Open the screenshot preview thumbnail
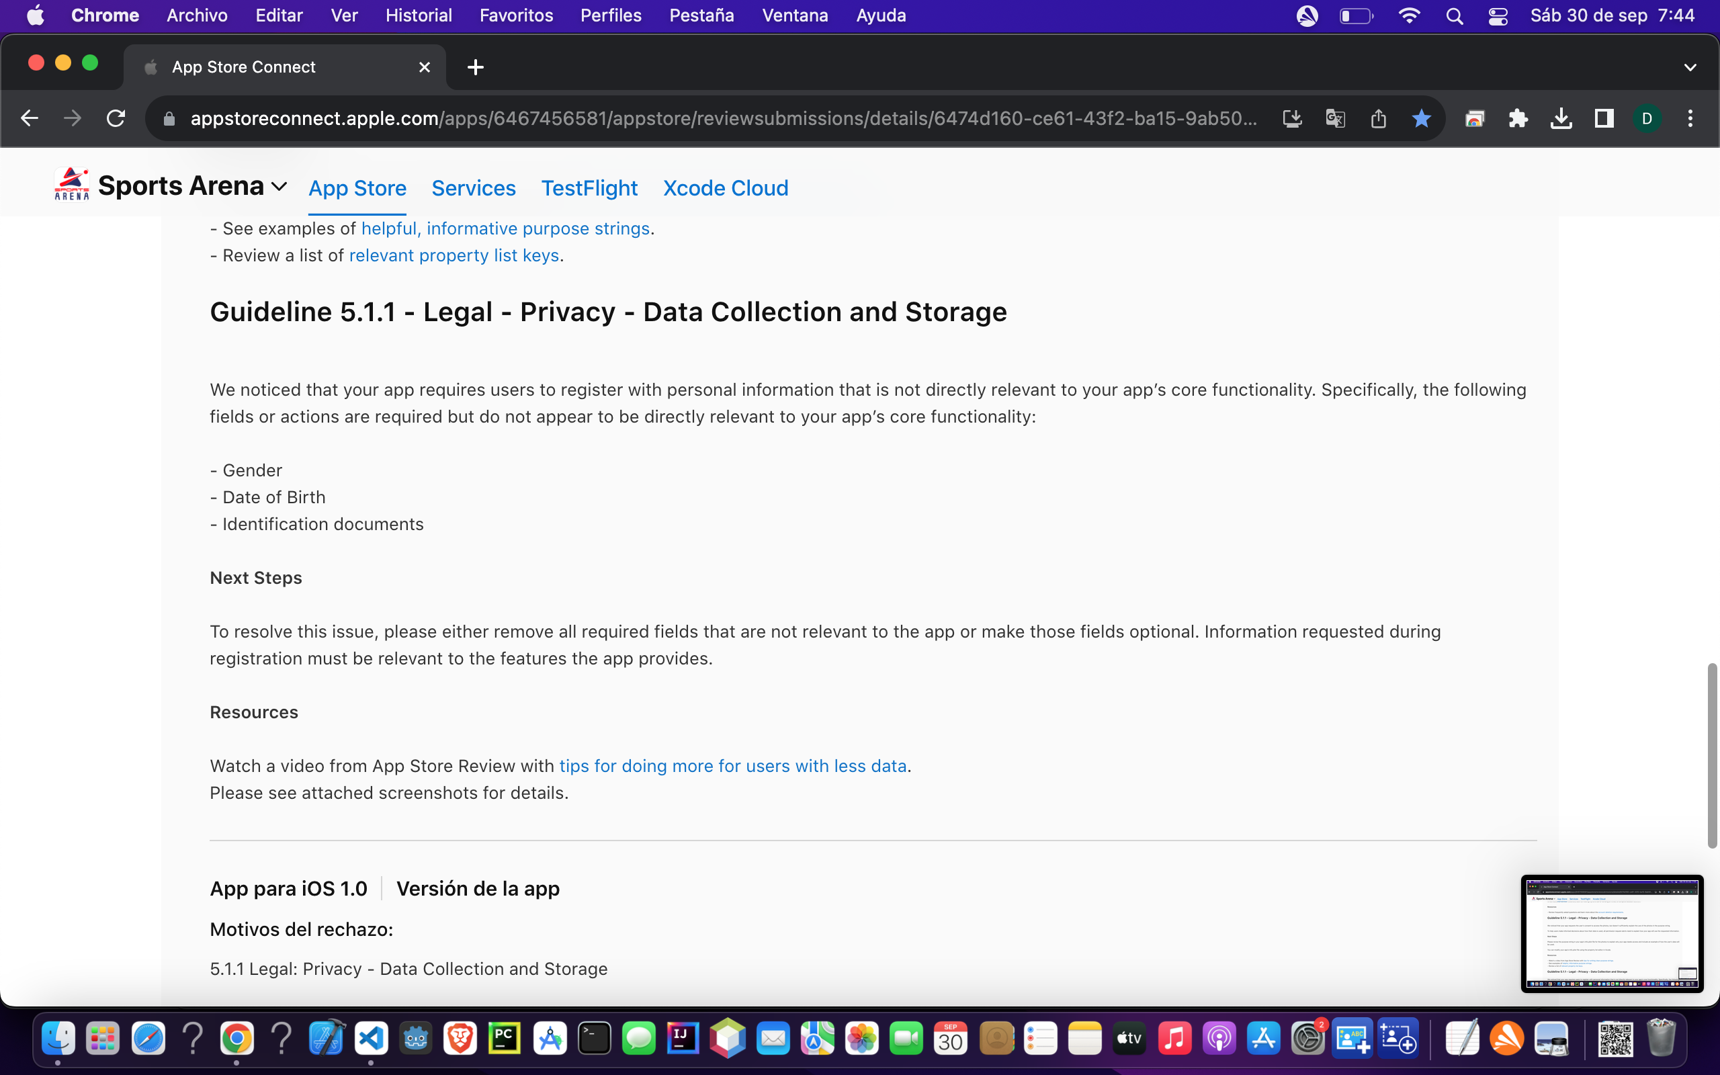Viewport: 1720px width, 1075px height. coord(1611,933)
